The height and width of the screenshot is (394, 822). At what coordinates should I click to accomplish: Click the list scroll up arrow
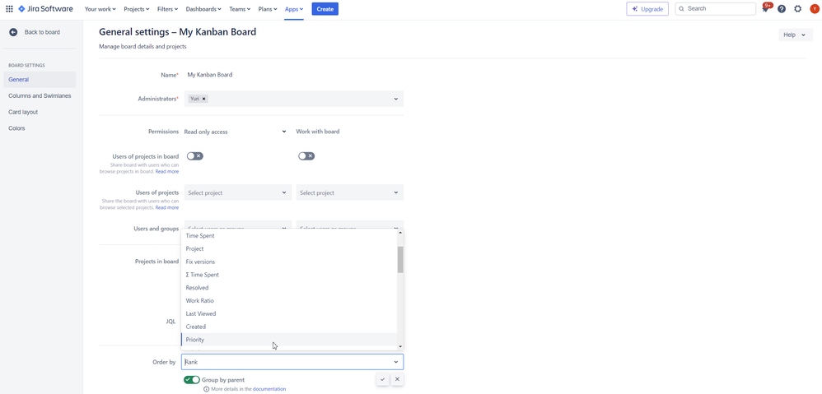400,232
